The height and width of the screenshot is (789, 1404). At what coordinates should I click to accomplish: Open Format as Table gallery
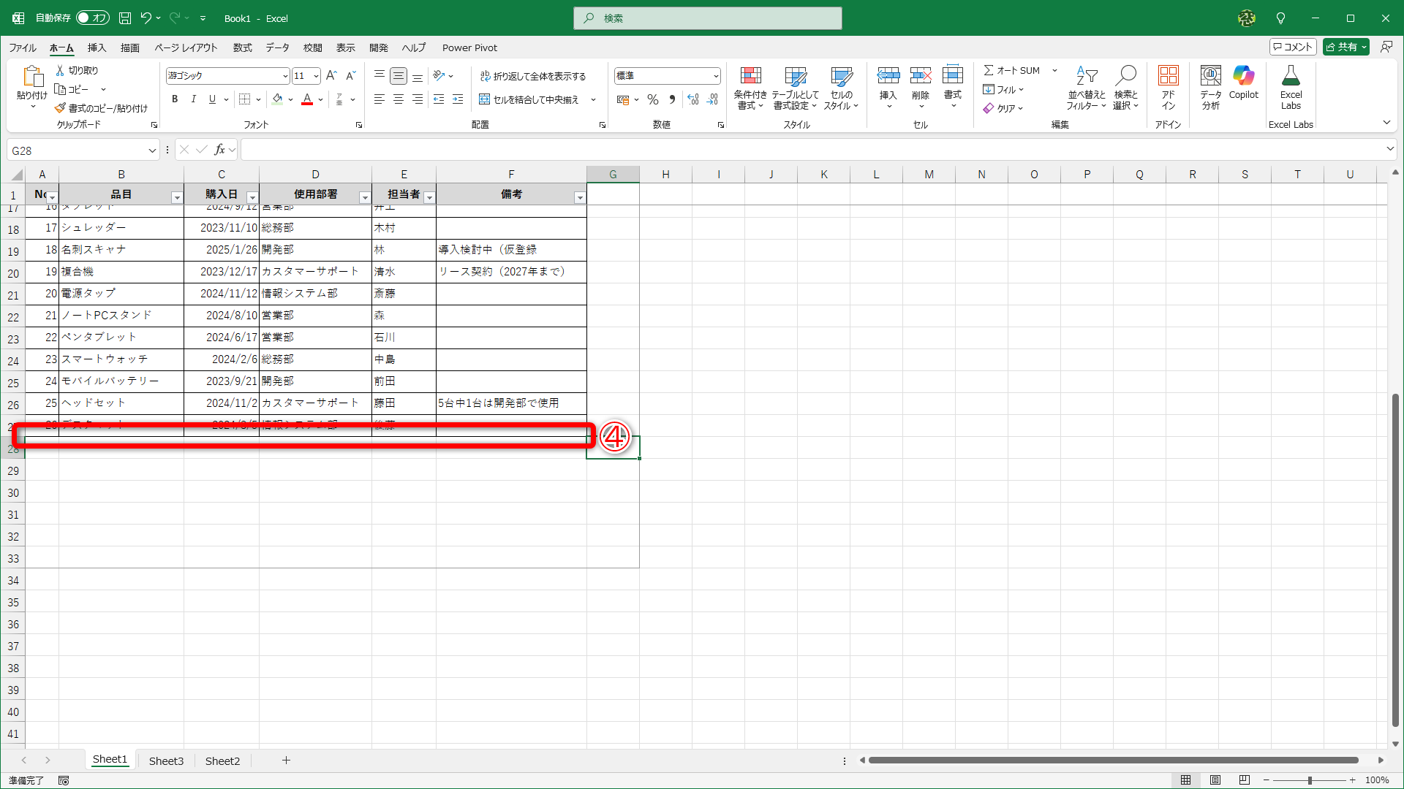pyautogui.click(x=795, y=76)
